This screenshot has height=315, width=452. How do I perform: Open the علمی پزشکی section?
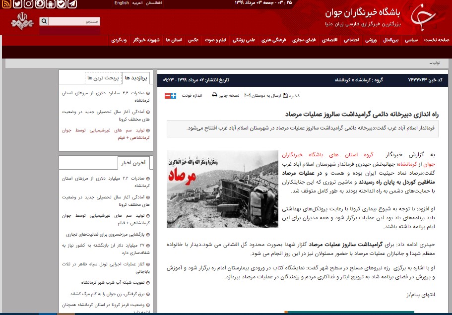tap(244, 40)
